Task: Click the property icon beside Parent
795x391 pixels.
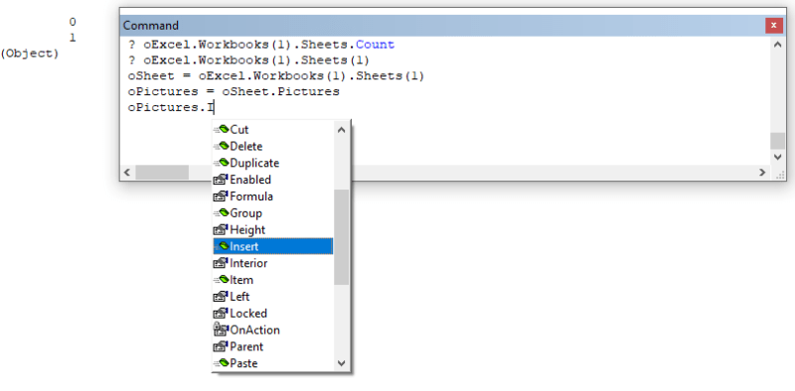Action: 221,347
